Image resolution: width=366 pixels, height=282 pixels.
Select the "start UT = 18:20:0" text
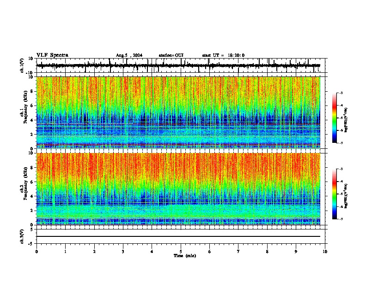tap(223, 55)
